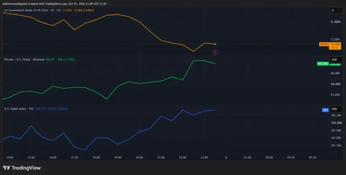Click the orange 5.236% price label on axis

[335, 46]
